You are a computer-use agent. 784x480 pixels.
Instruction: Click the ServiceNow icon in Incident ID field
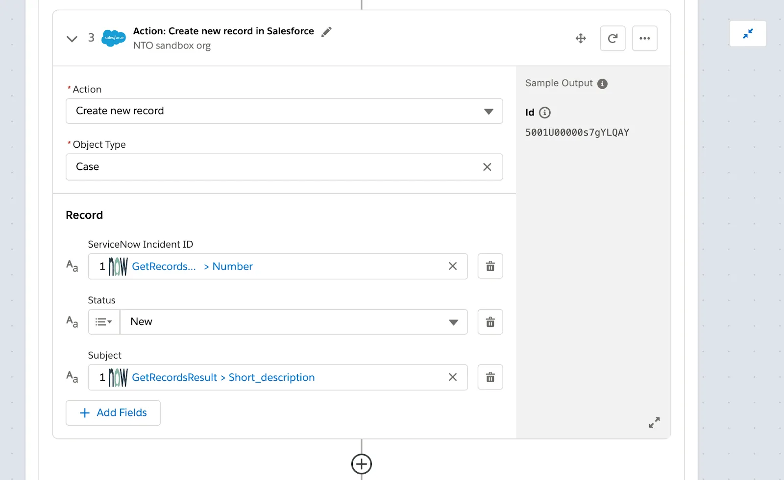(x=118, y=266)
